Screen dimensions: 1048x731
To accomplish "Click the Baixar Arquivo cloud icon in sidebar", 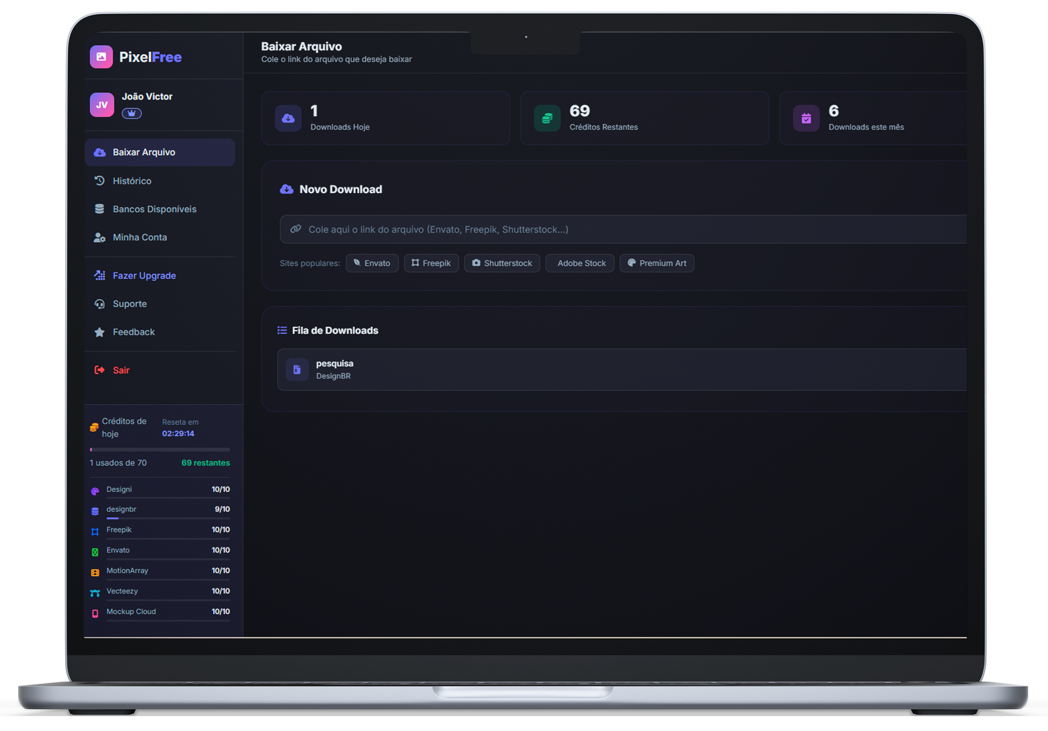I will [x=100, y=153].
